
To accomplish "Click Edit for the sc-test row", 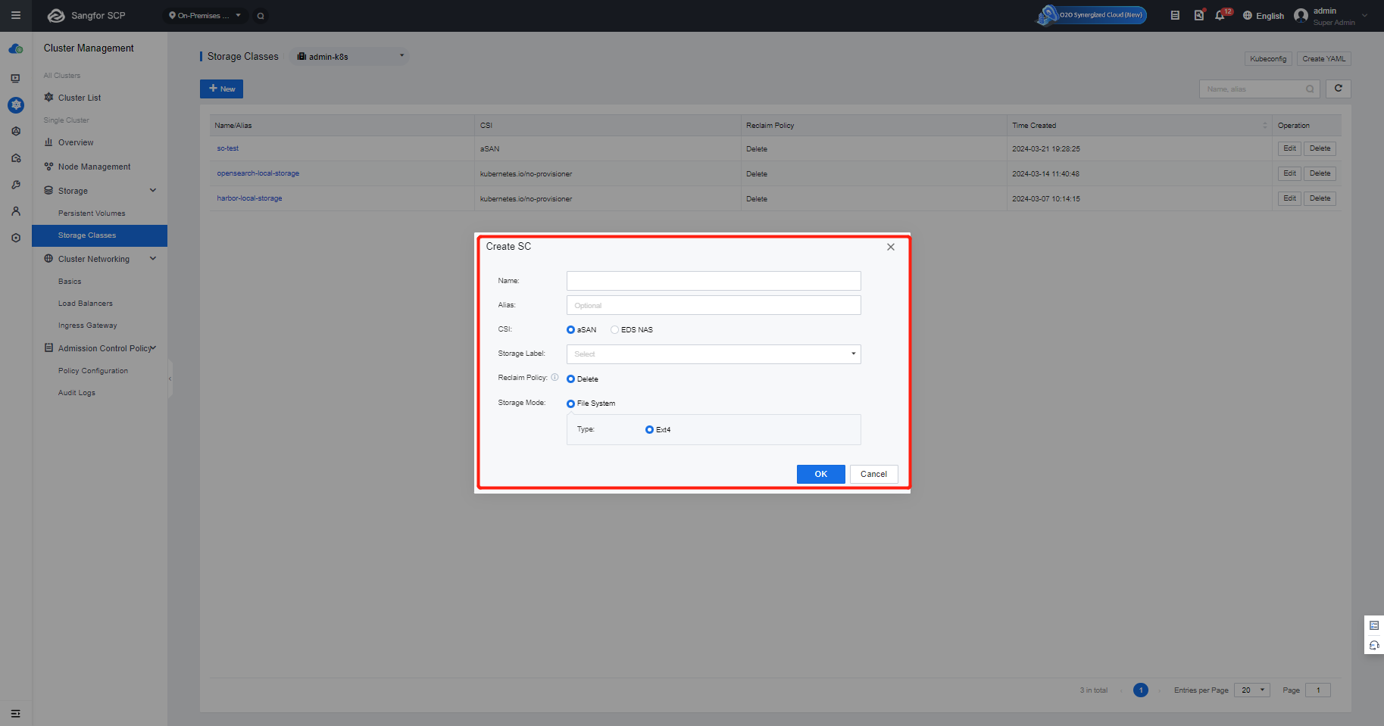I will click(x=1289, y=148).
